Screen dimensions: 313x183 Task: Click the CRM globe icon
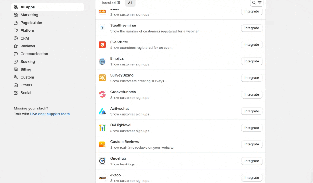coord(16,38)
